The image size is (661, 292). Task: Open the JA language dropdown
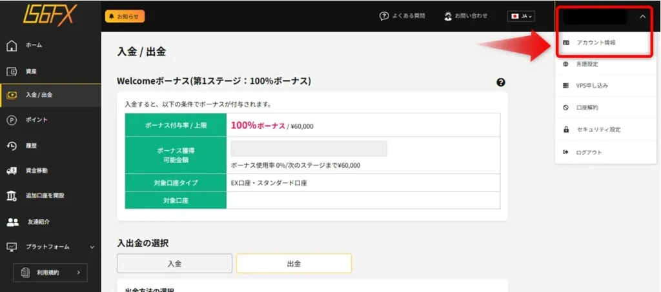click(521, 16)
